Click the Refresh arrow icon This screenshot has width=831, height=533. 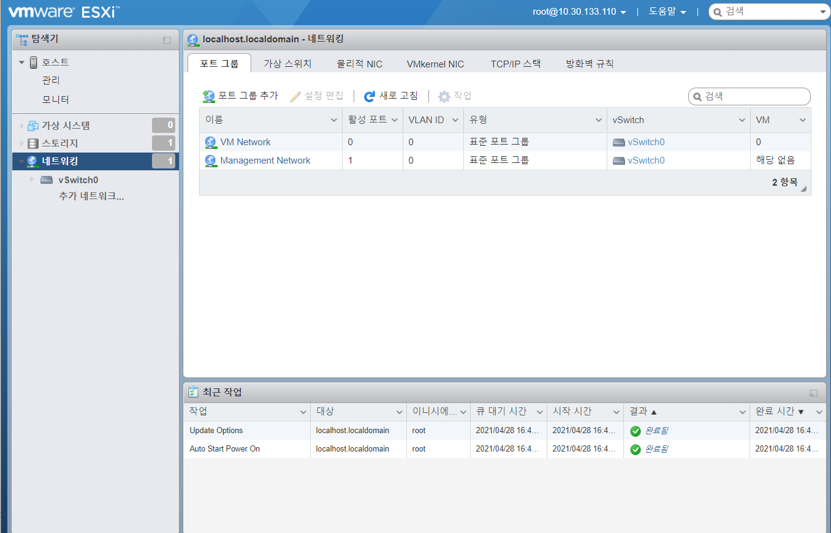(370, 96)
